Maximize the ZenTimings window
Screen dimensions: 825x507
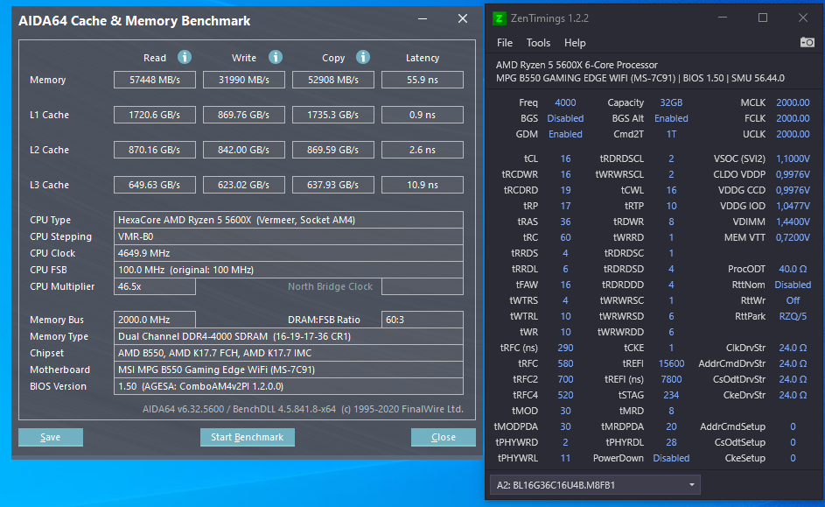pos(762,18)
